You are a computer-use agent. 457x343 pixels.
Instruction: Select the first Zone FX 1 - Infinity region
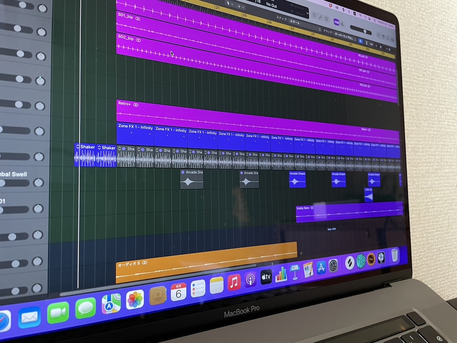pyautogui.click(x=135, y=134)
